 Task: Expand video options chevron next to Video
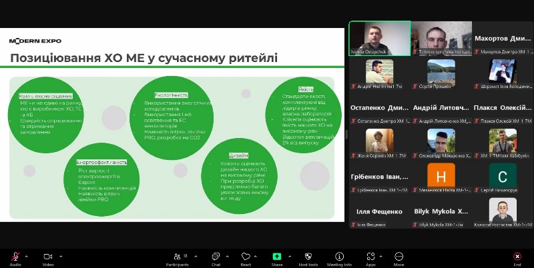pos(61,257)
